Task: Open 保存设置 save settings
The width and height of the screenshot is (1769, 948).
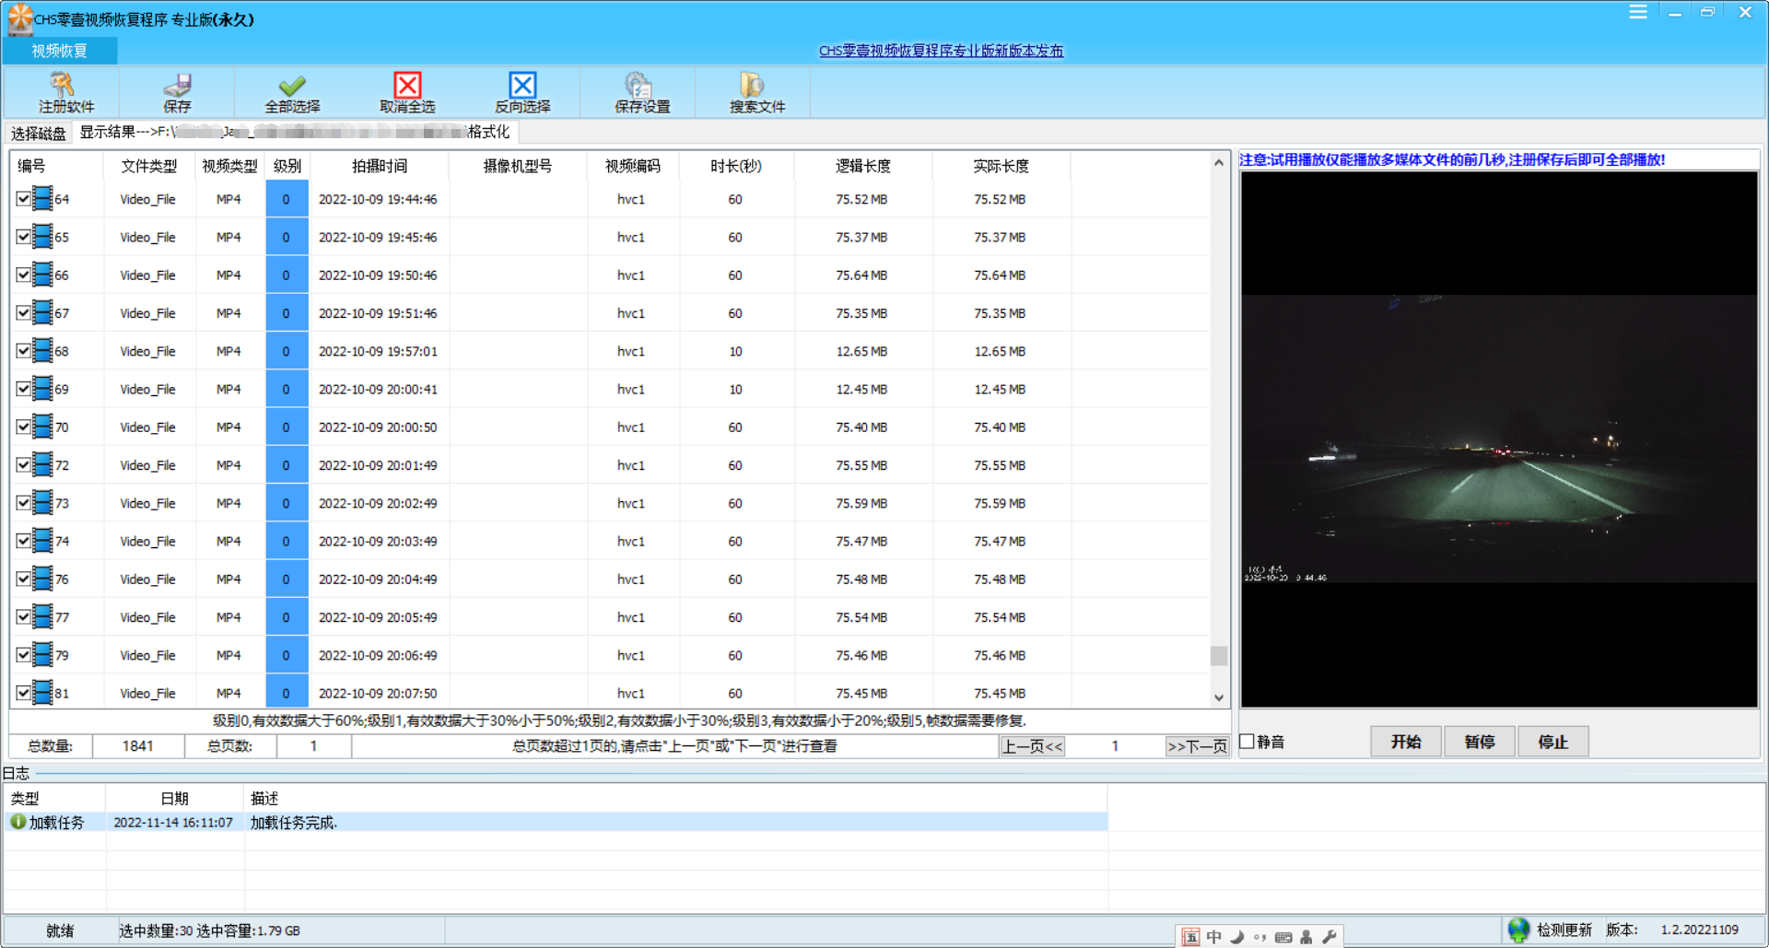Action: (x=642, y=93)
